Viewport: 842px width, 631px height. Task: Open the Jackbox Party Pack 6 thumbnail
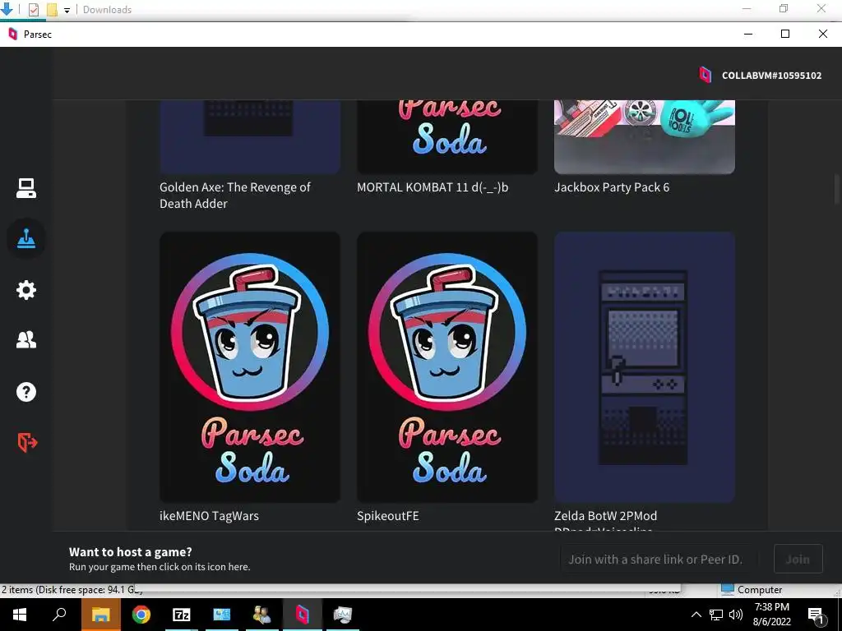[645, 137]
